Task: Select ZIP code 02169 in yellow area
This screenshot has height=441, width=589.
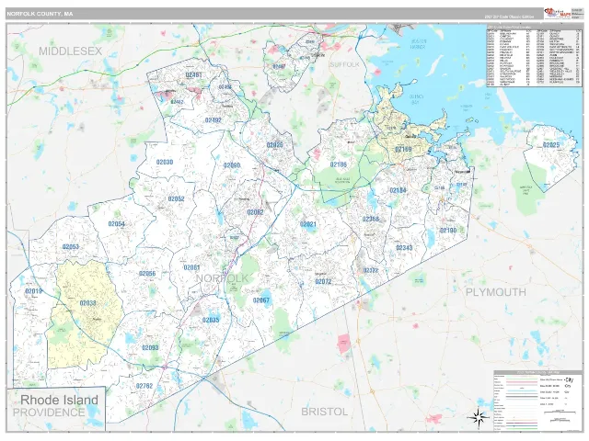Action: tap(403, 149)
